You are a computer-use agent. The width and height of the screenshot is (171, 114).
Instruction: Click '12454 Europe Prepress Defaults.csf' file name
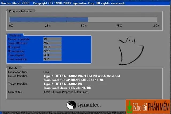tap(66, 92)
